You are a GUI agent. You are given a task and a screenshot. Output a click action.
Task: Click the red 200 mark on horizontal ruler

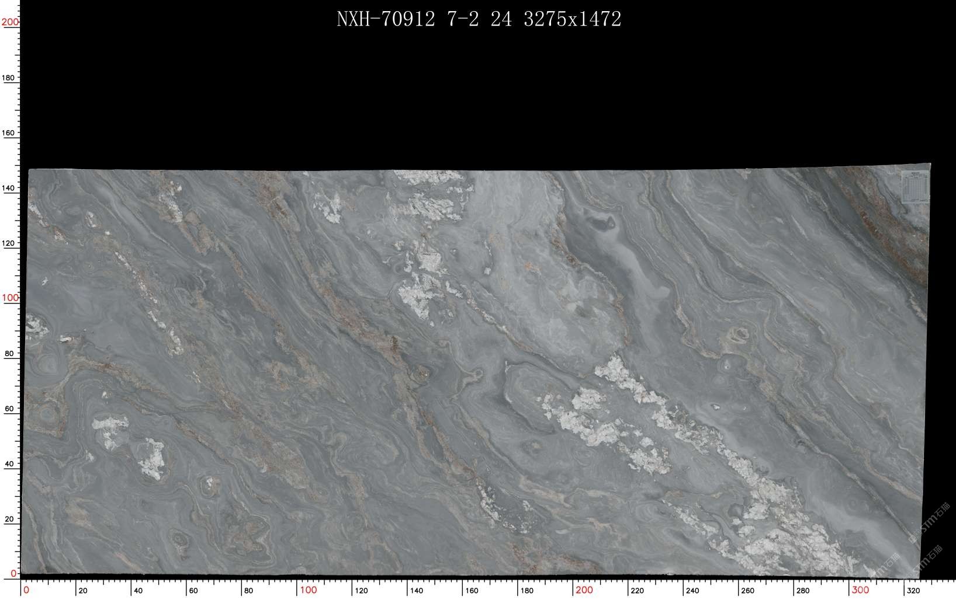tap(584, 590)
